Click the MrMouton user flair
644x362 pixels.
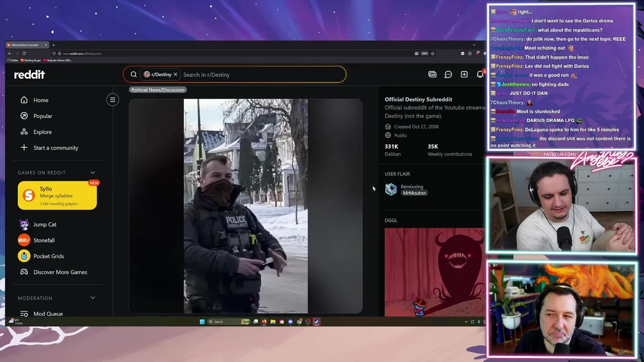(414, 193)
